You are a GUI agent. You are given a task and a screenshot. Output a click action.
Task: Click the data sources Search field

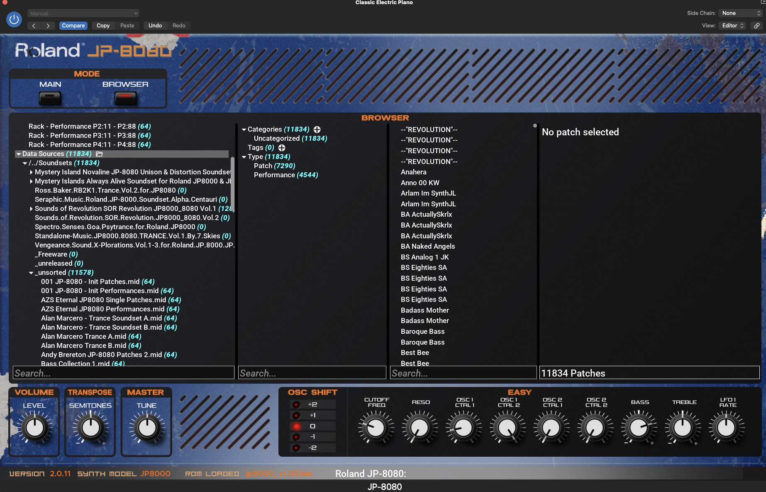[x=124, y=373]
